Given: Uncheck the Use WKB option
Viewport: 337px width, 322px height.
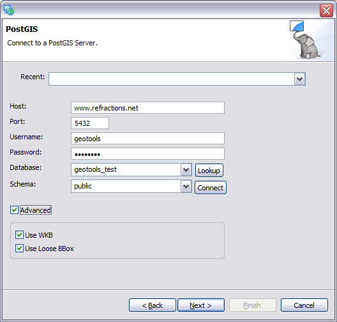Looking at the screenshot, I should (19, 235).
